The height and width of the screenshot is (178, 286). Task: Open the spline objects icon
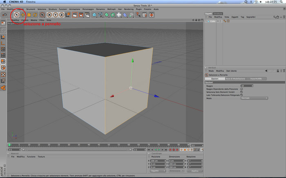click(101, 15)
